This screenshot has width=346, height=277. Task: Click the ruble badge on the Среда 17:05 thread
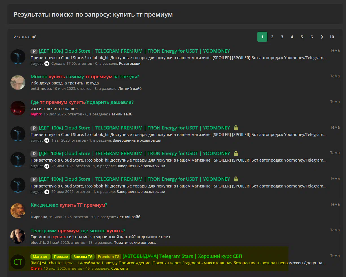coord(34,51)
